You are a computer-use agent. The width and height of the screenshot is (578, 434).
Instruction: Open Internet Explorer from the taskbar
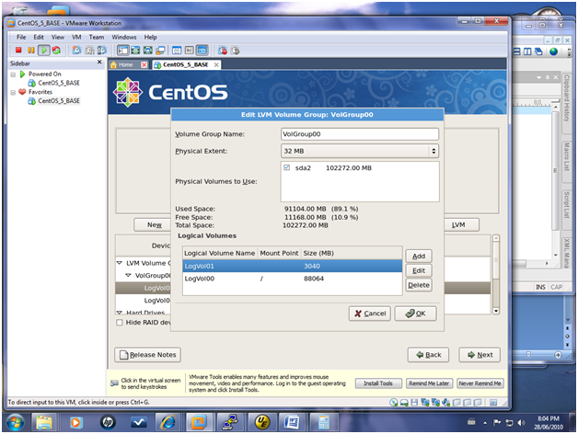point(168,422)
